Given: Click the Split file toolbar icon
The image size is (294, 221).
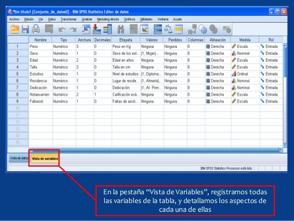Looking at the screenshot, I should coord(158,29).
